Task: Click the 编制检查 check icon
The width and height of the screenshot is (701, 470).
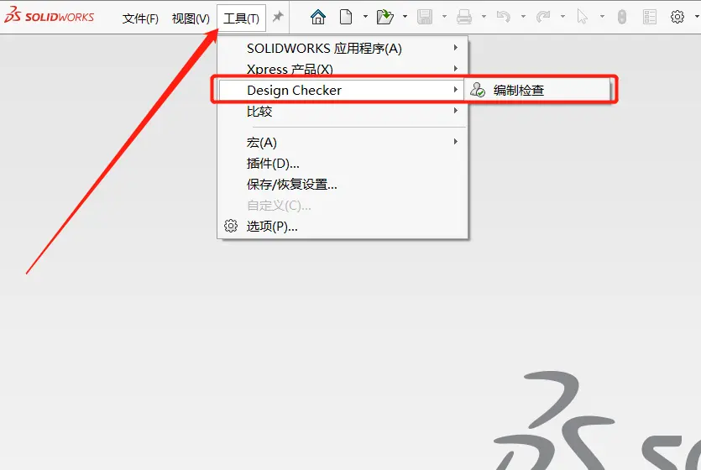Action: pyautogui.click(x=478, y=90)
